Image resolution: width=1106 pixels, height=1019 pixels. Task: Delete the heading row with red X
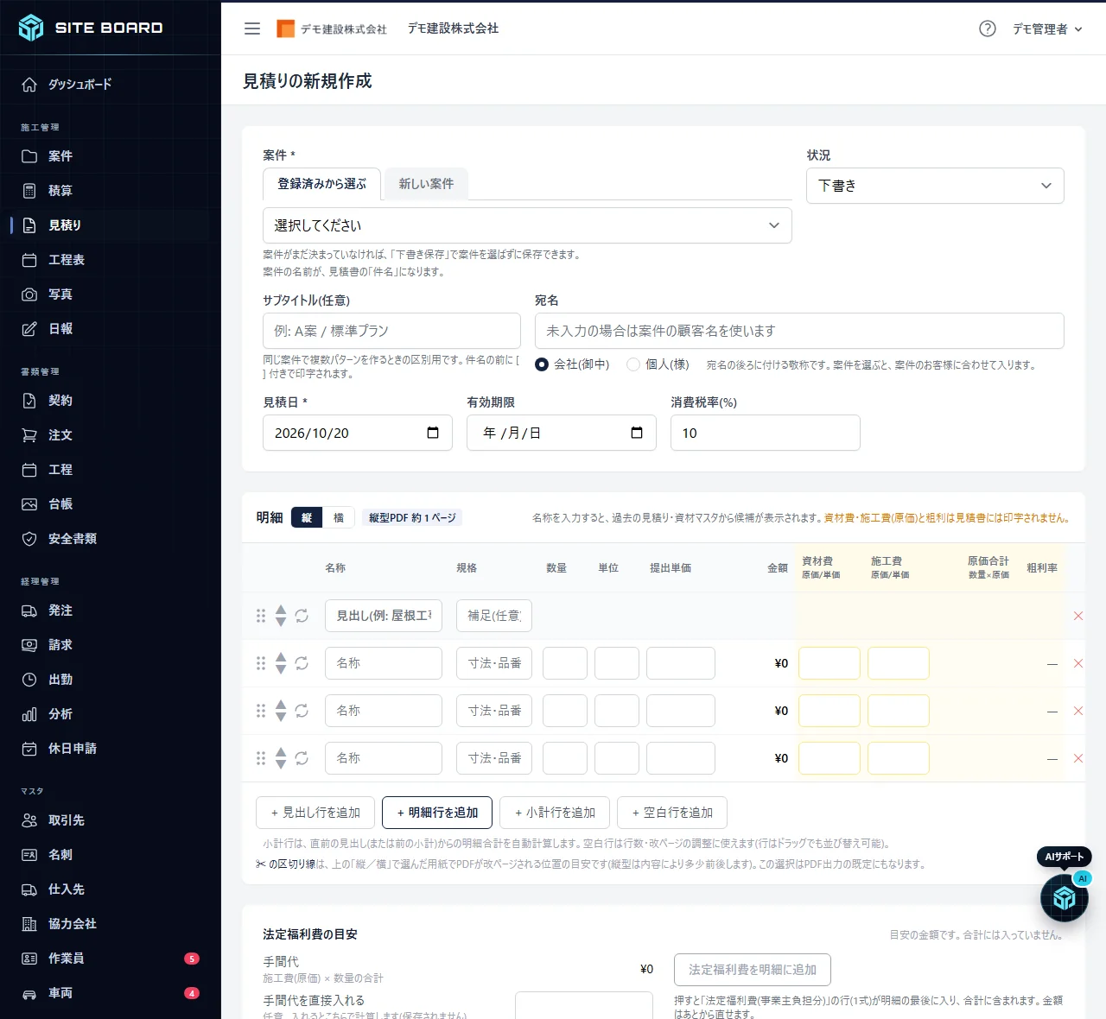pos(1078,616)
